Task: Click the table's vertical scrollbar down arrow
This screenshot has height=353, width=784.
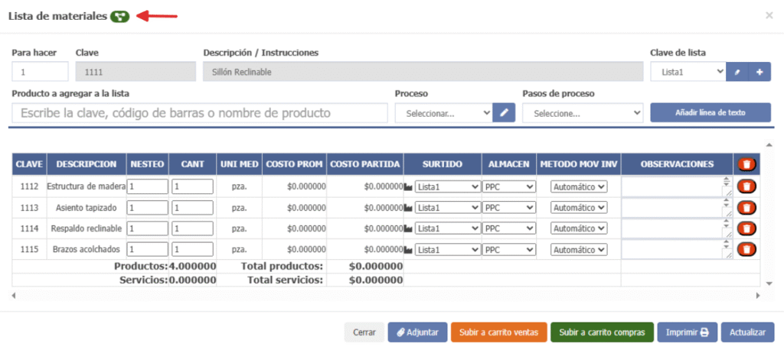Action: pos(769,283)
